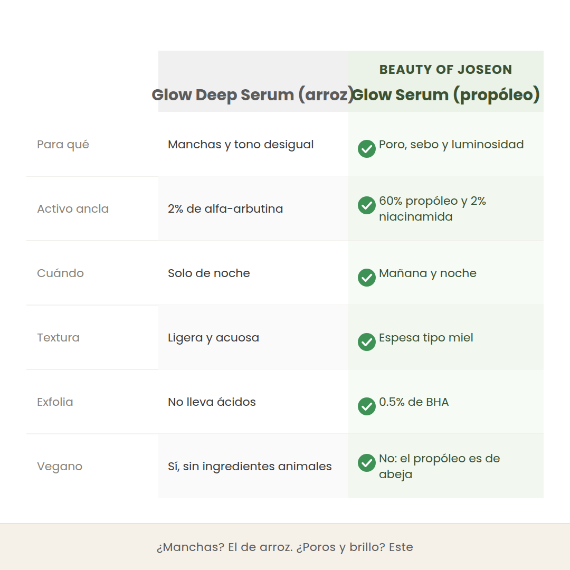Screen dimensions: 570x570
Task: Click the '60% propóleo y 2% niacinamida' text
Action: (433, 208)
